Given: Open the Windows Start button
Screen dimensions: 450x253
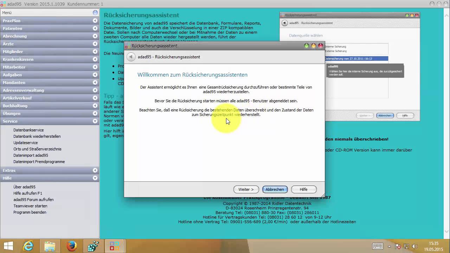Looking at the screenshot, I should pos(8,246).
